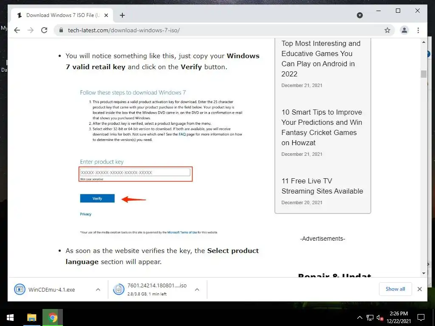Open the notification center icon
The width and height of the screenshot is (435, 326).
coord(421,318)
